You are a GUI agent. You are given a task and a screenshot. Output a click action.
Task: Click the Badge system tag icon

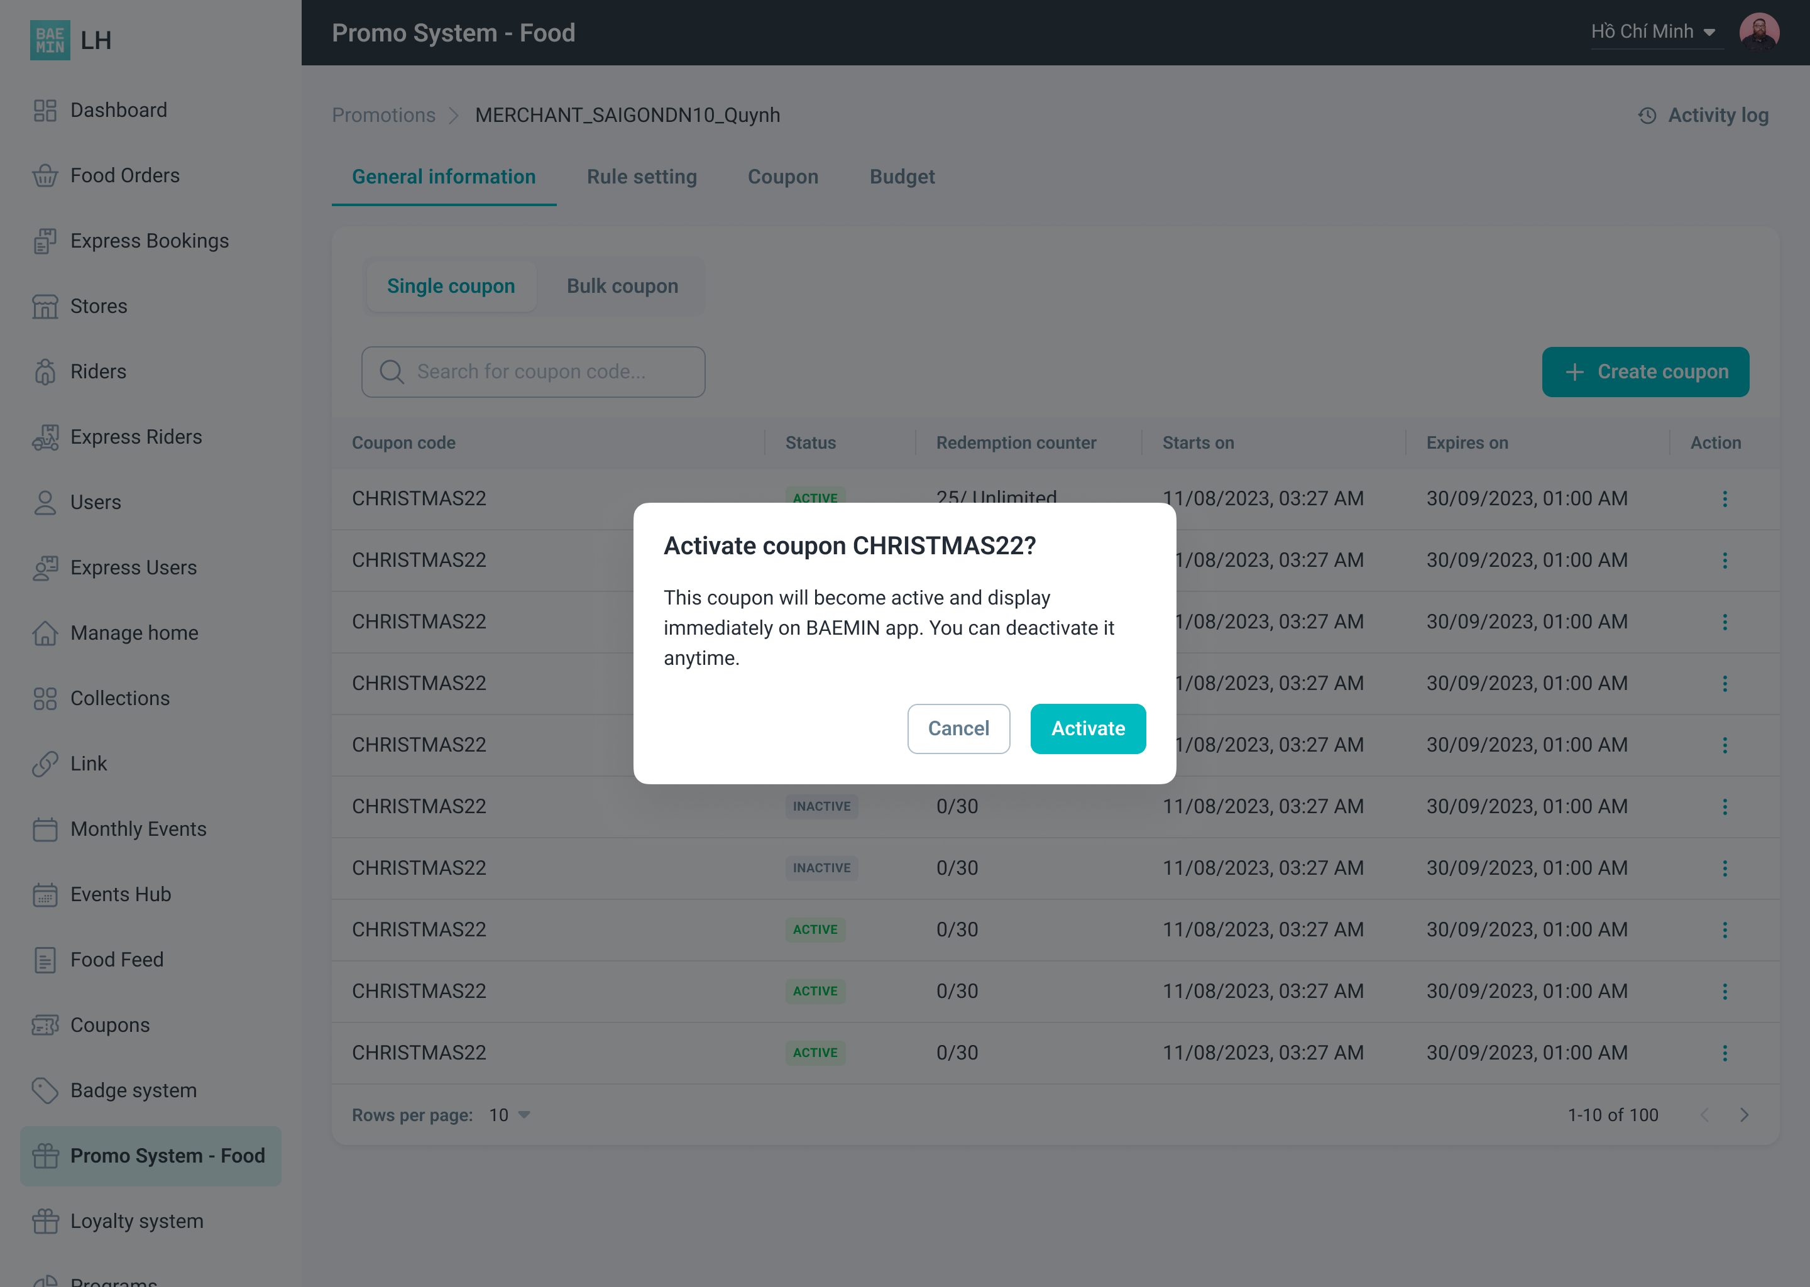(45, 1090)
